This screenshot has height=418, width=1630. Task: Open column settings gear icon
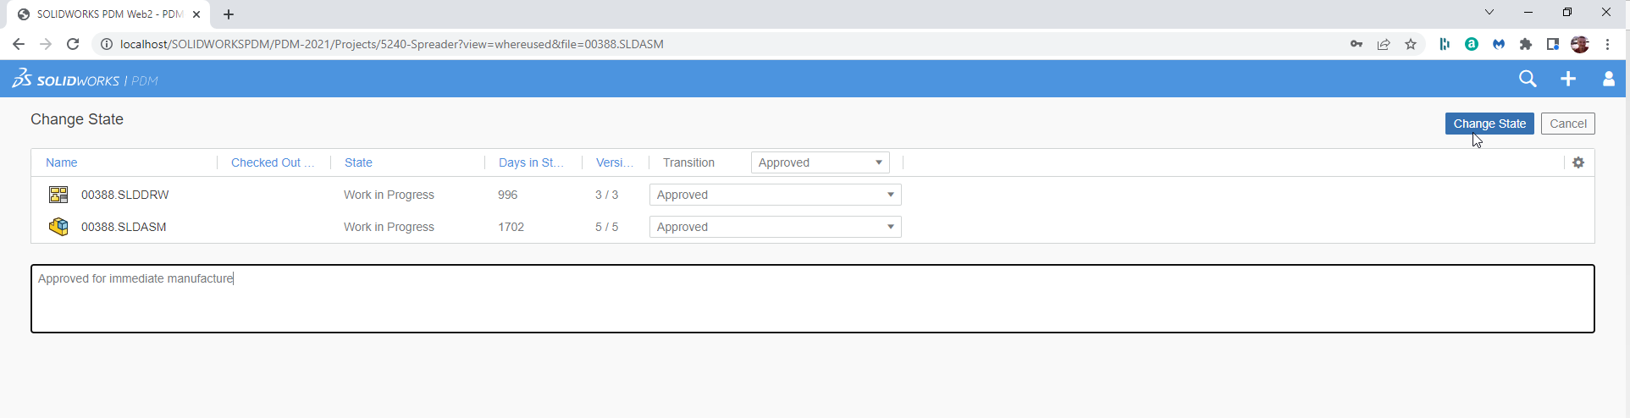[1578, 162]
